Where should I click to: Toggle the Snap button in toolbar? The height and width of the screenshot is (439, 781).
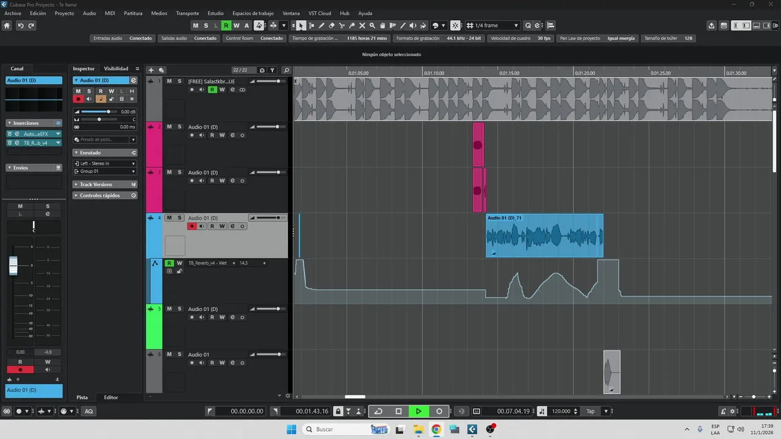click(455, 26)
